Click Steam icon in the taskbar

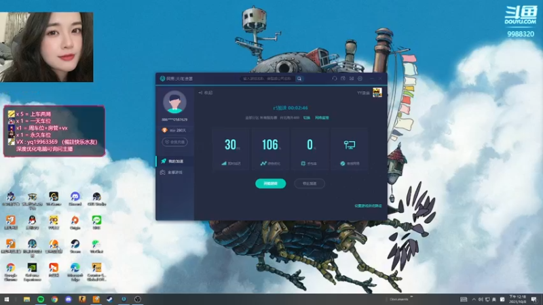pos(110,299)
